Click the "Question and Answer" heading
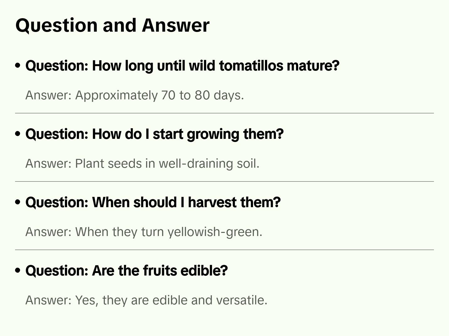 click(x=112, y=25)
